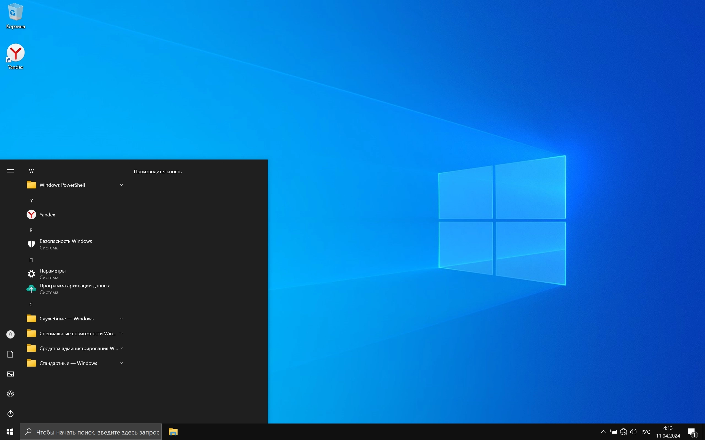Click the Power icon in Start menu
Viewport: 705px width, 440px height.
point(10,414)
